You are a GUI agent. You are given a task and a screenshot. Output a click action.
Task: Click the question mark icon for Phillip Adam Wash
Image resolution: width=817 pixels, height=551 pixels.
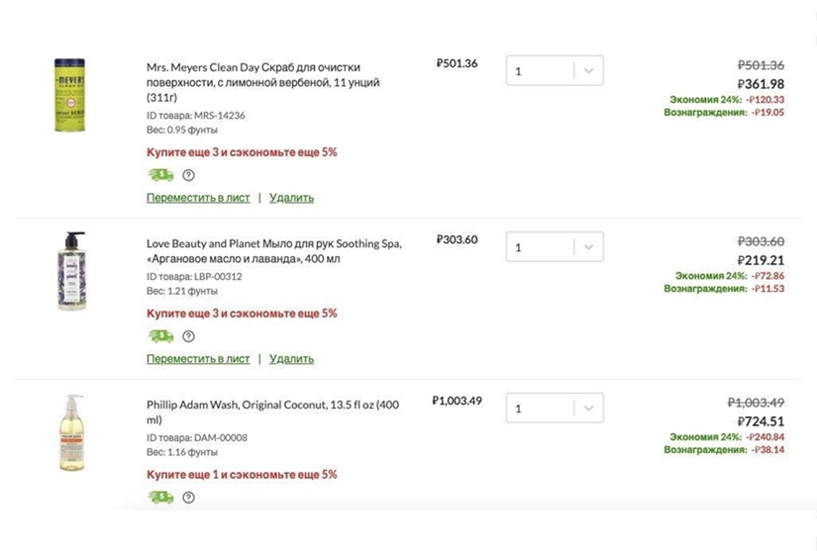coord(188,497)
